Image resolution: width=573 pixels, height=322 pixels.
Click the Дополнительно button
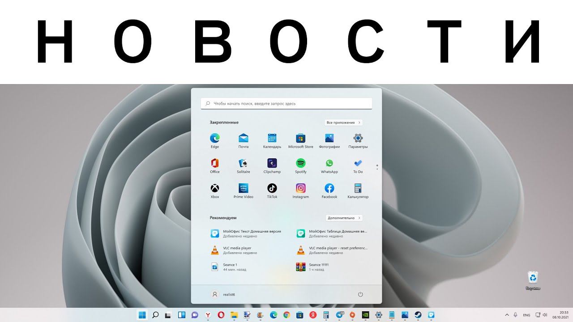click(344, 218)
